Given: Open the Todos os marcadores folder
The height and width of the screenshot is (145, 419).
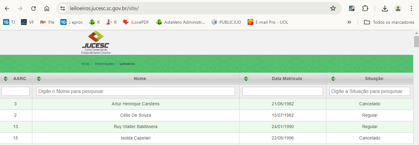Looking at the screenshot, I should [389, 22].
